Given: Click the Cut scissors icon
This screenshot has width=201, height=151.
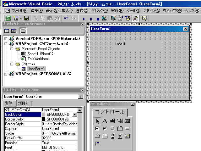Looking at the screenshot, I should tap(35, 18).
